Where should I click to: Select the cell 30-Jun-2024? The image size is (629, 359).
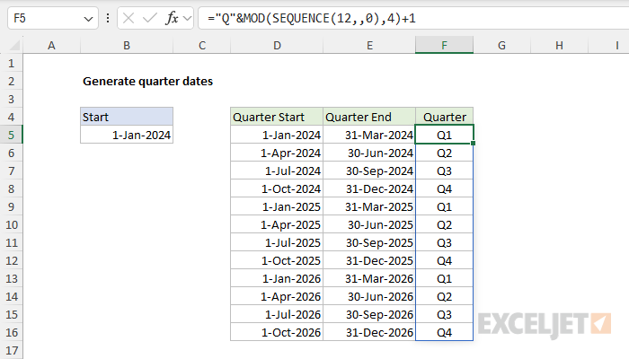(369, 153)
